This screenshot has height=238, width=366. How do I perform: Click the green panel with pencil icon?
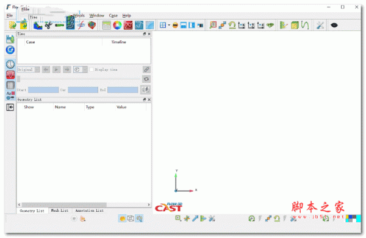284,25
